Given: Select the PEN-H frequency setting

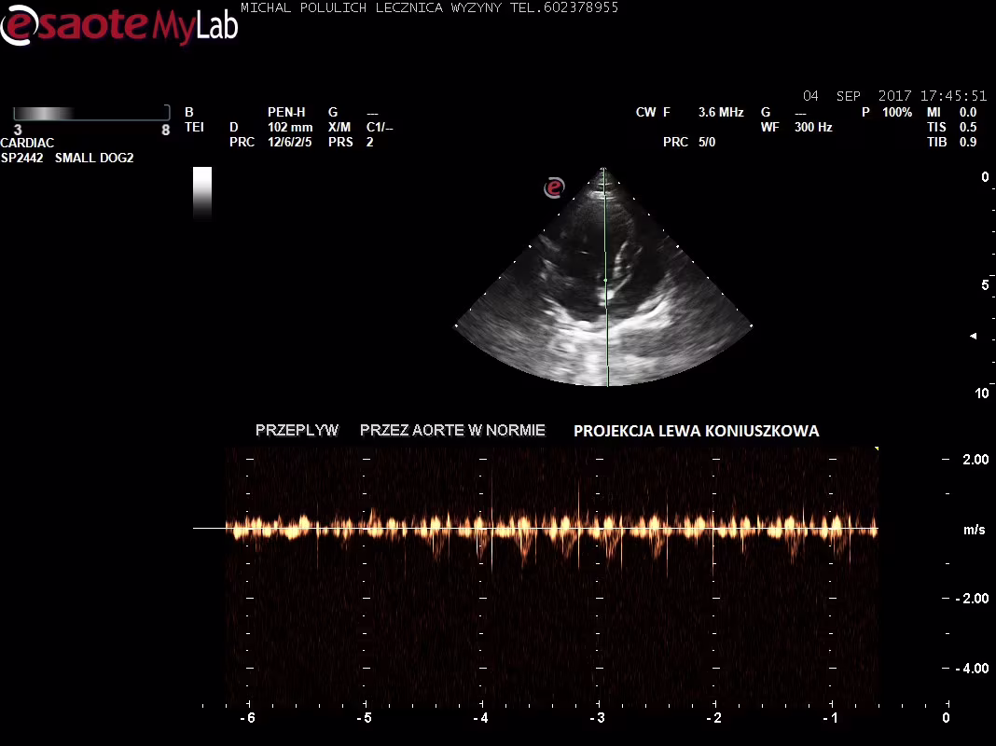Looking at the screenshot, I should tap(286, 112).
